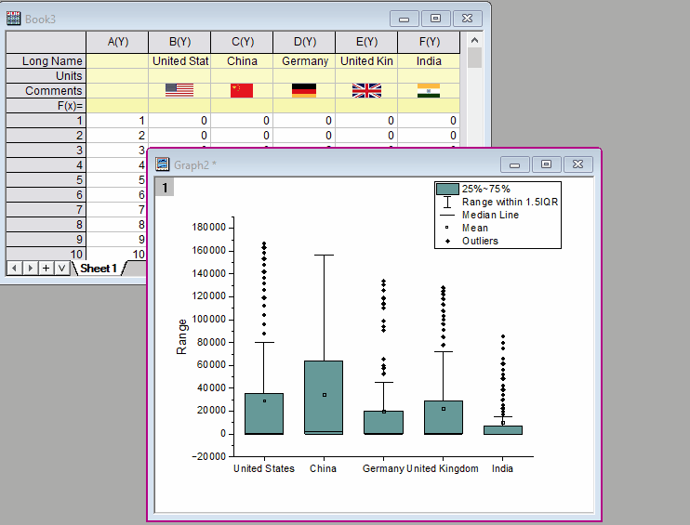Screen dimensions: 690x525
Task: Select column B(Y) header
Action: [x=179, y=42]
